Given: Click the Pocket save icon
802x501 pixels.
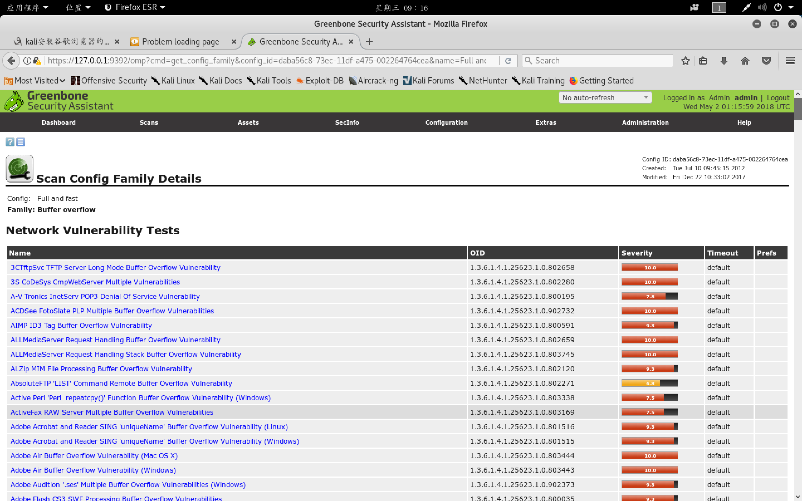Looking at the screenshot, I should tap(766, 61).
